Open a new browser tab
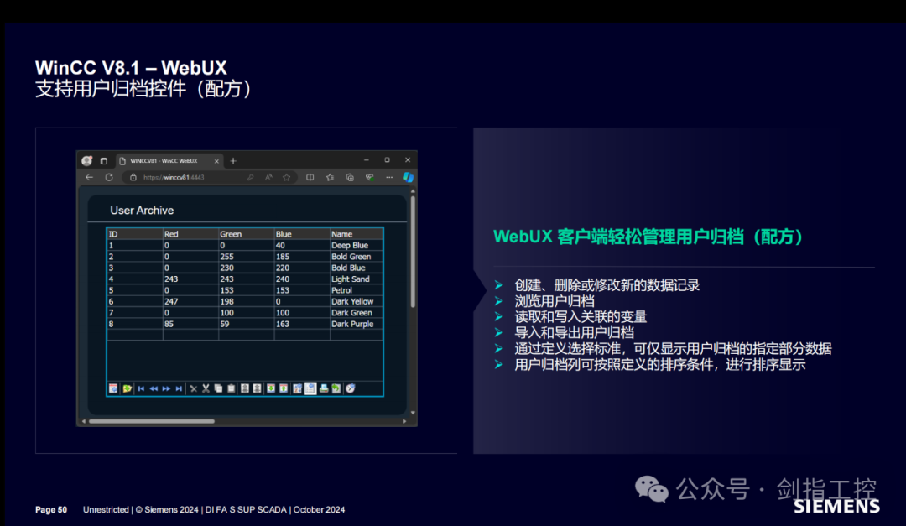This screenshot has height=526, width=906. click(x=233, y=160)
